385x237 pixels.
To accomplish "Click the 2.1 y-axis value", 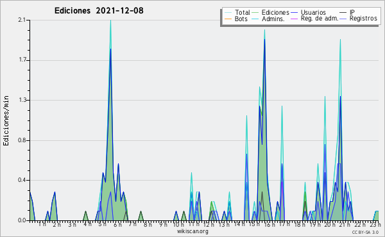I will (22, 20).
